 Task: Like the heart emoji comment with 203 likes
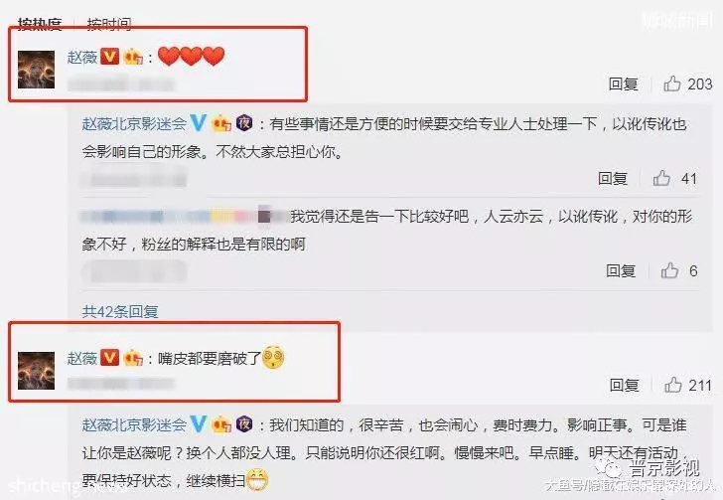[672, 84]
